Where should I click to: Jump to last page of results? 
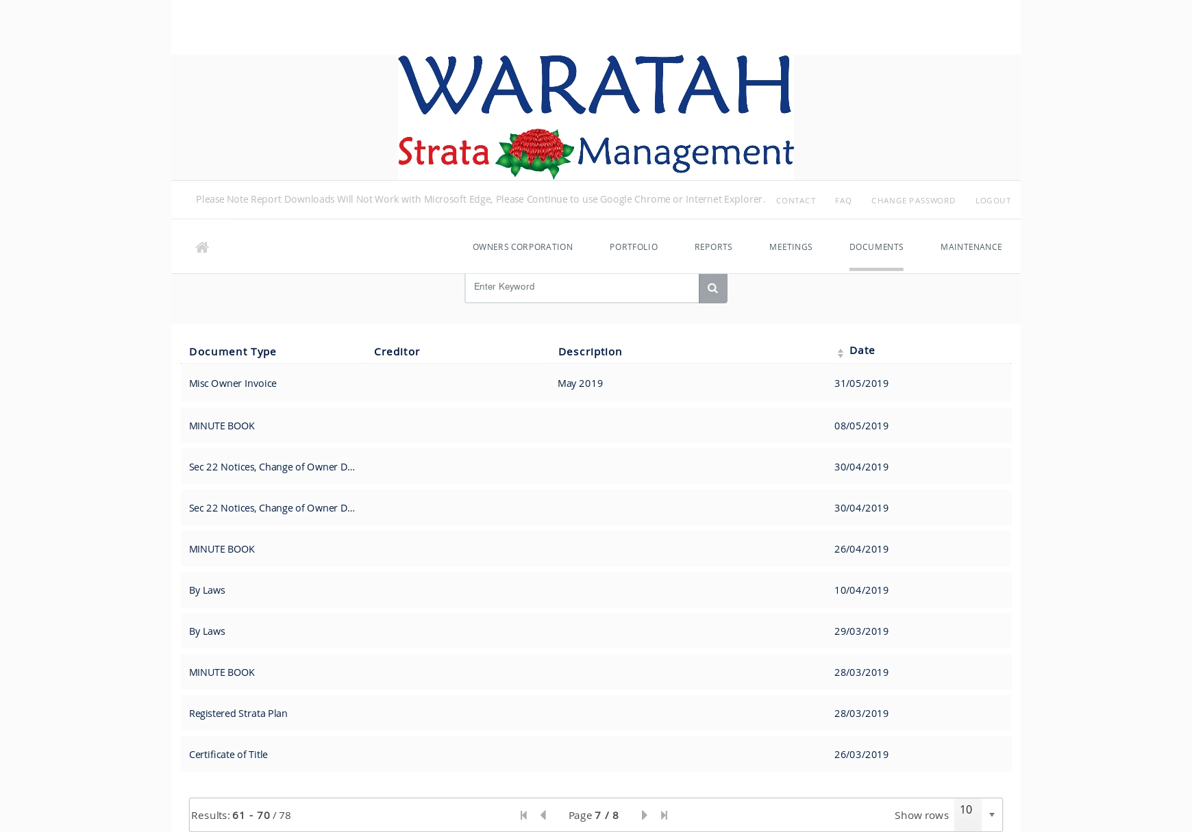[664, 815]
